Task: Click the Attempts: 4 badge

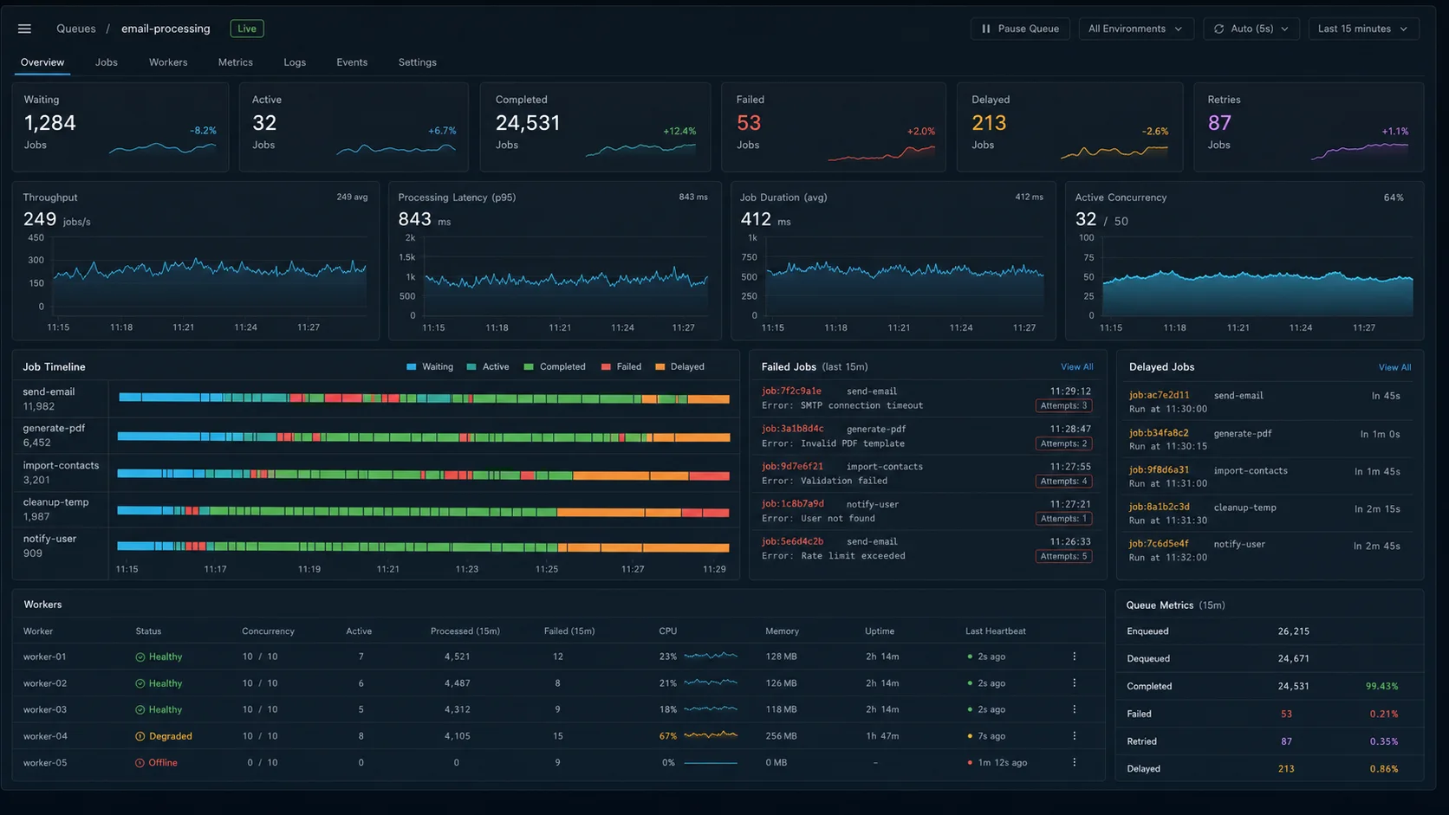Action: pos(1063,482)
